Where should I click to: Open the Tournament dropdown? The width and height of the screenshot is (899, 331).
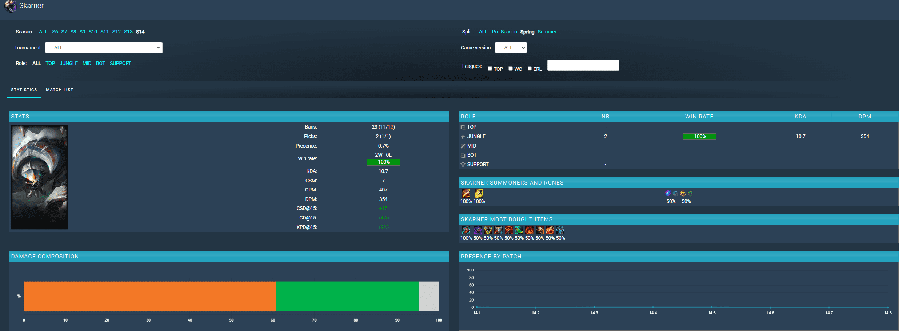[x=104, y=48]
